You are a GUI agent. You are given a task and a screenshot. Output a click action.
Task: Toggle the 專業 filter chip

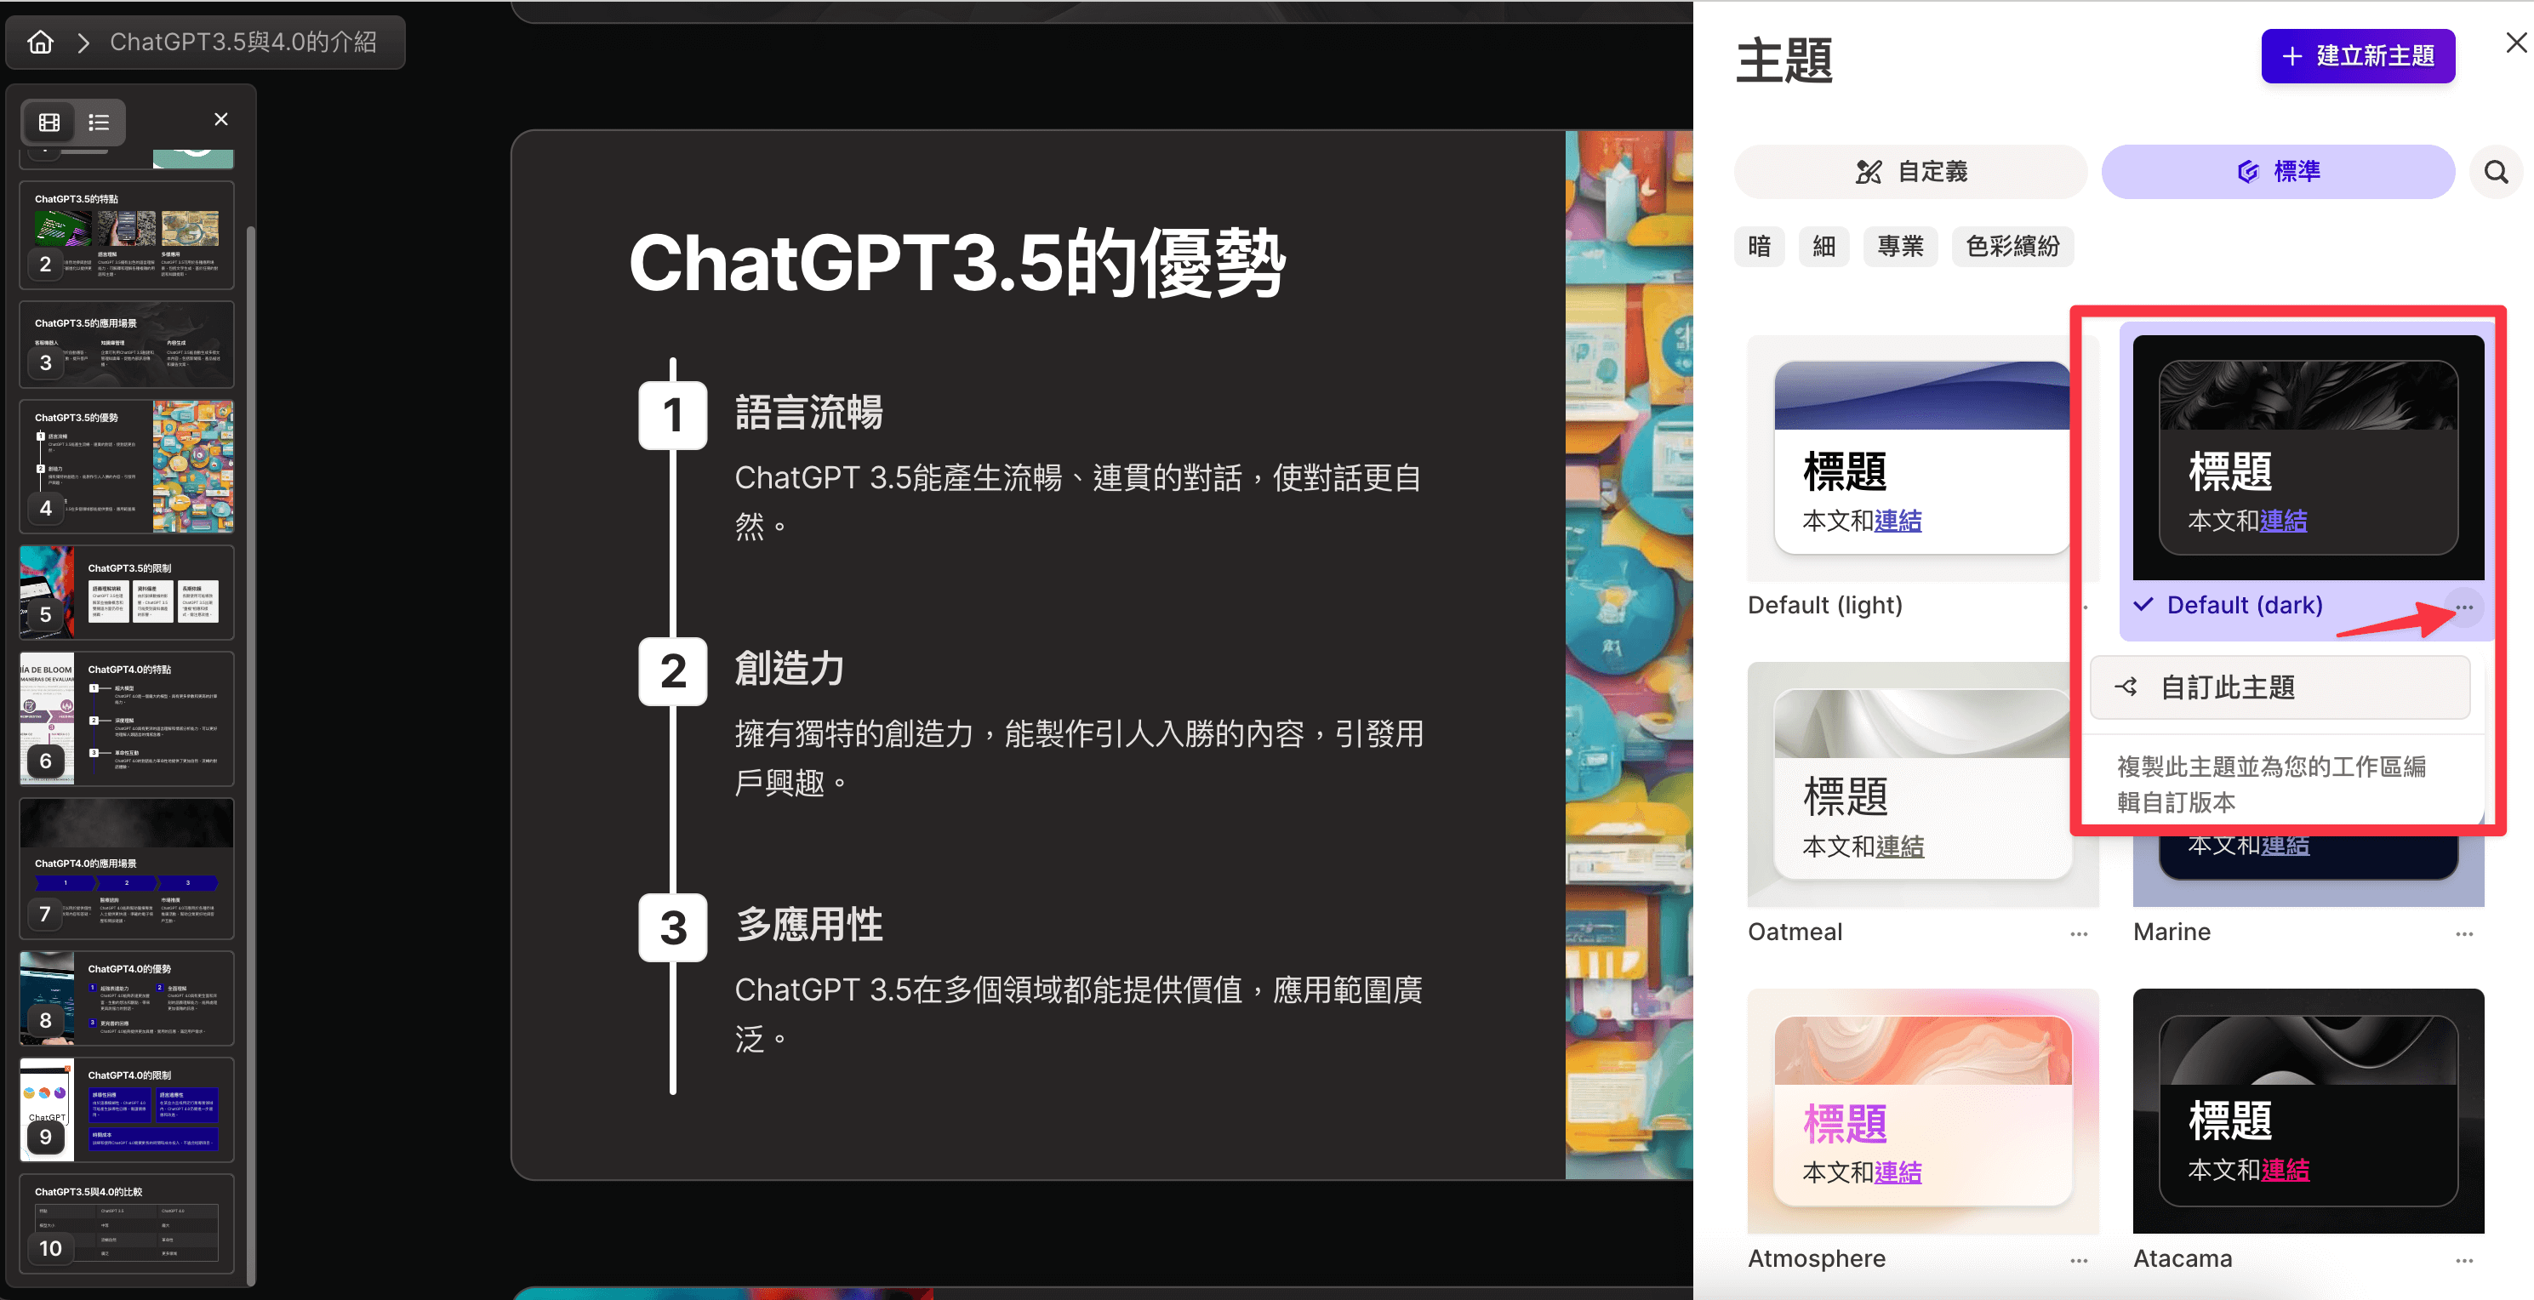[x=1899, y=246]
